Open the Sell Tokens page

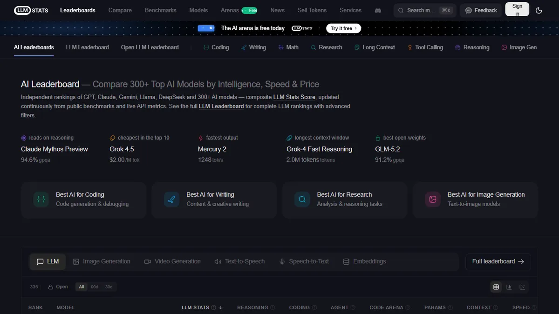point(312,10)
